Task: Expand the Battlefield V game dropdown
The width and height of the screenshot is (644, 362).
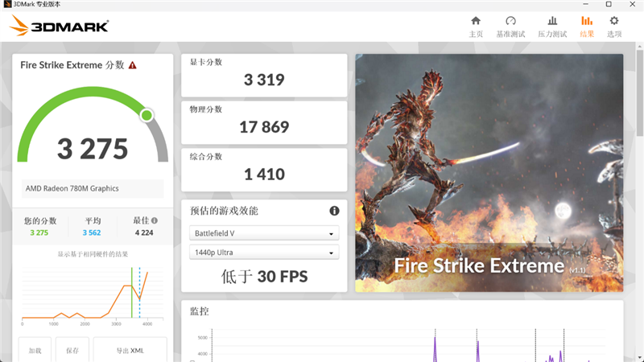Action: click(264, 233)
